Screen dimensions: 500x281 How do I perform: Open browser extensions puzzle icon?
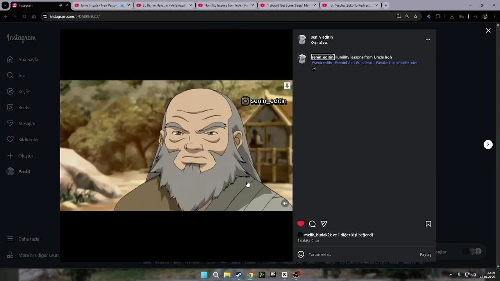point(438,16)
